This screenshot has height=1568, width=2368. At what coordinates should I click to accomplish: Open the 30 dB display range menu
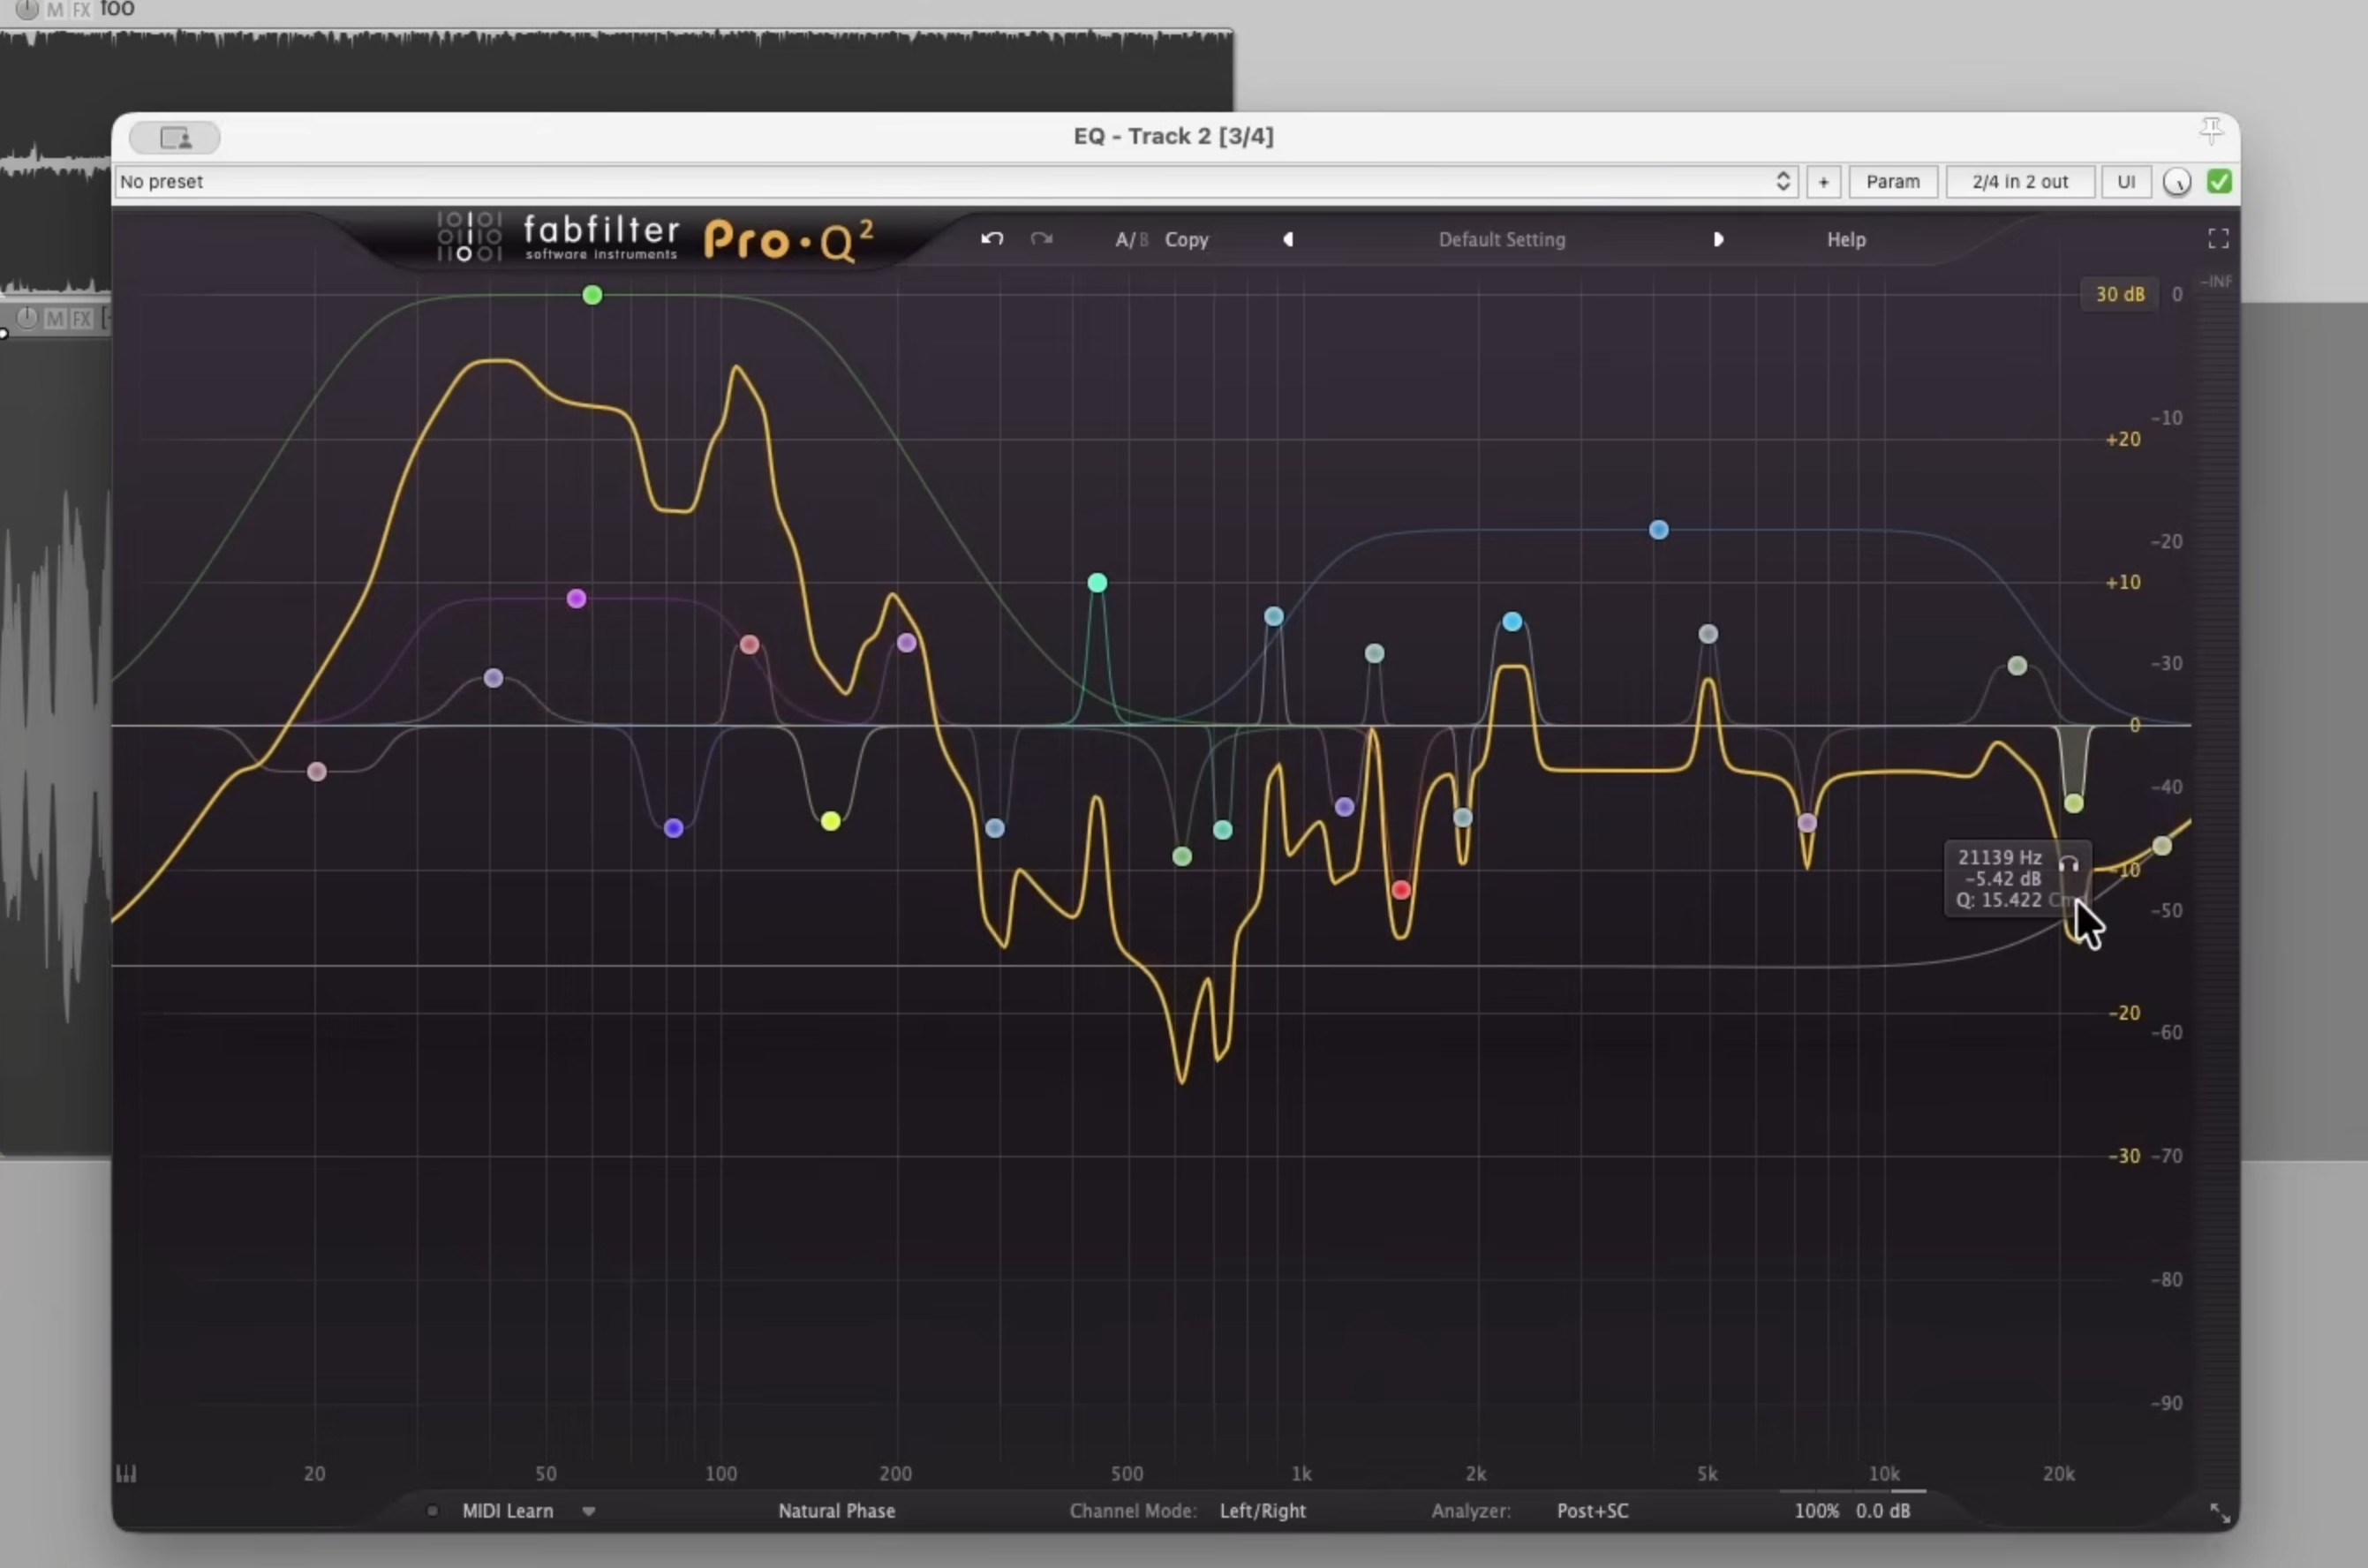pyautogui.click(x=2119, y=295)
